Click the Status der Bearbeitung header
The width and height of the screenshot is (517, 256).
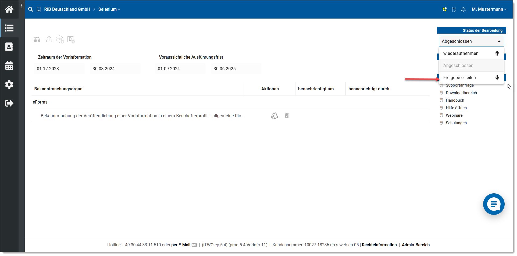472,30
